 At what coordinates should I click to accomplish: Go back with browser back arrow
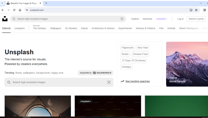(3, 10)
